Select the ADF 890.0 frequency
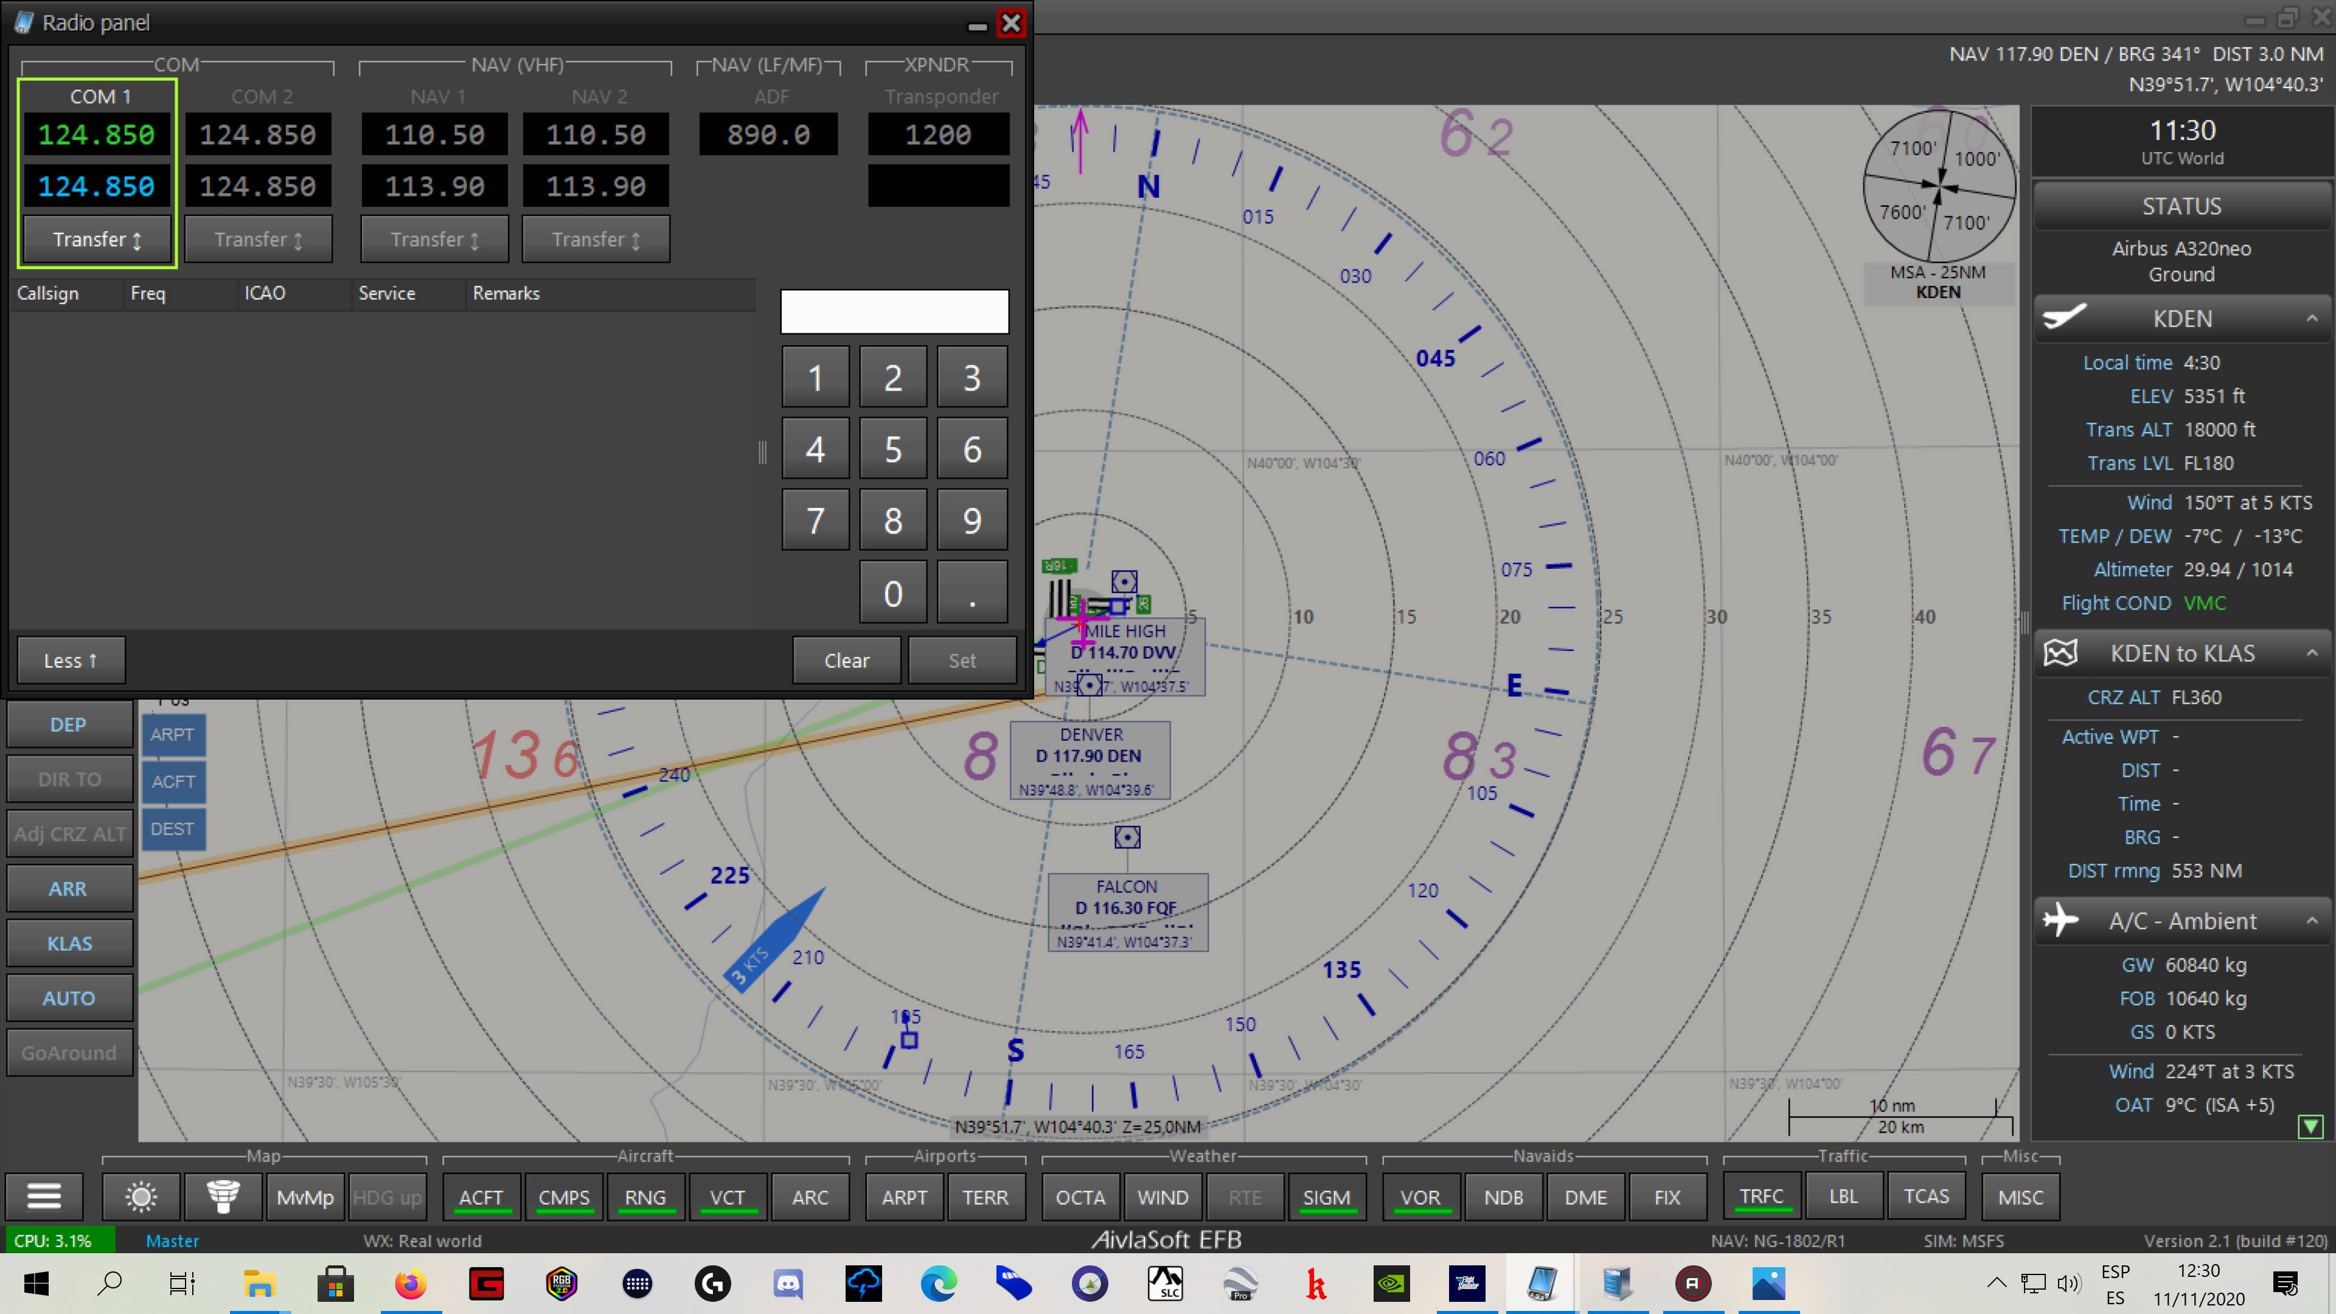This screenshot has width=2336, height=1314. pos(768,134)
